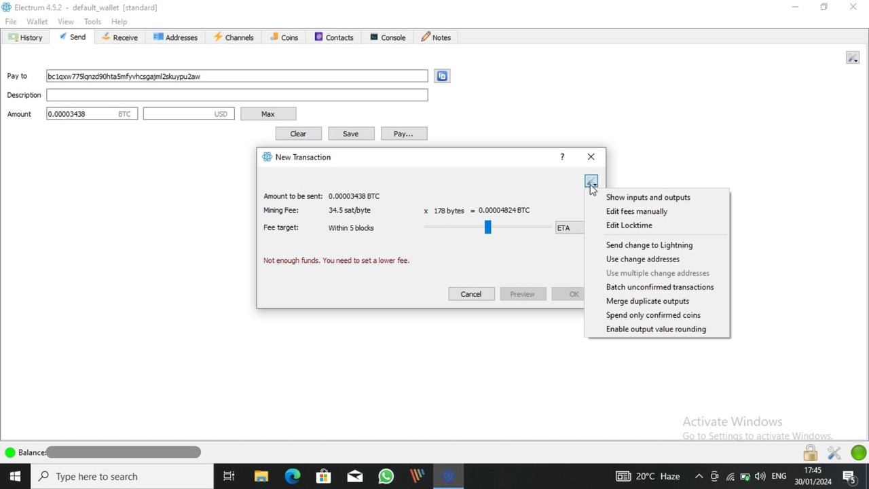Click the Pay to address field
Screen dimensions: 869x489
[237, 76]
